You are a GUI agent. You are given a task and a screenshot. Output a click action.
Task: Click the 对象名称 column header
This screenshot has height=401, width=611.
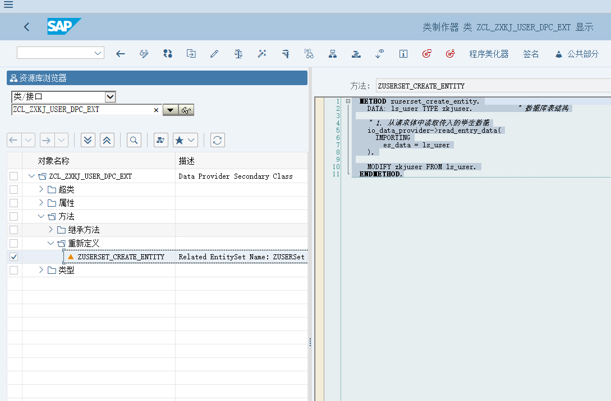(53, 161)
